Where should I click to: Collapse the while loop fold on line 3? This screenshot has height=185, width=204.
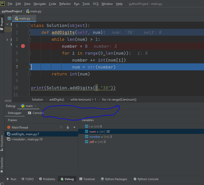pyautogui.click(x=29, y=40)
